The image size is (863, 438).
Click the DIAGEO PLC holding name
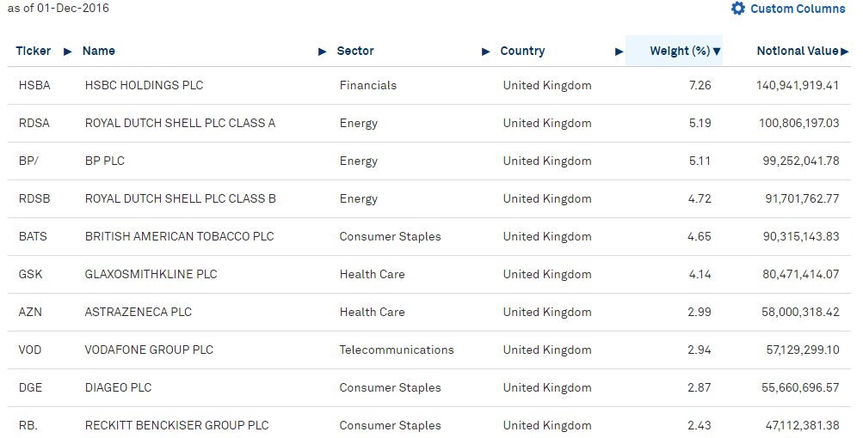pyautogui.click(x=118, y=388)
